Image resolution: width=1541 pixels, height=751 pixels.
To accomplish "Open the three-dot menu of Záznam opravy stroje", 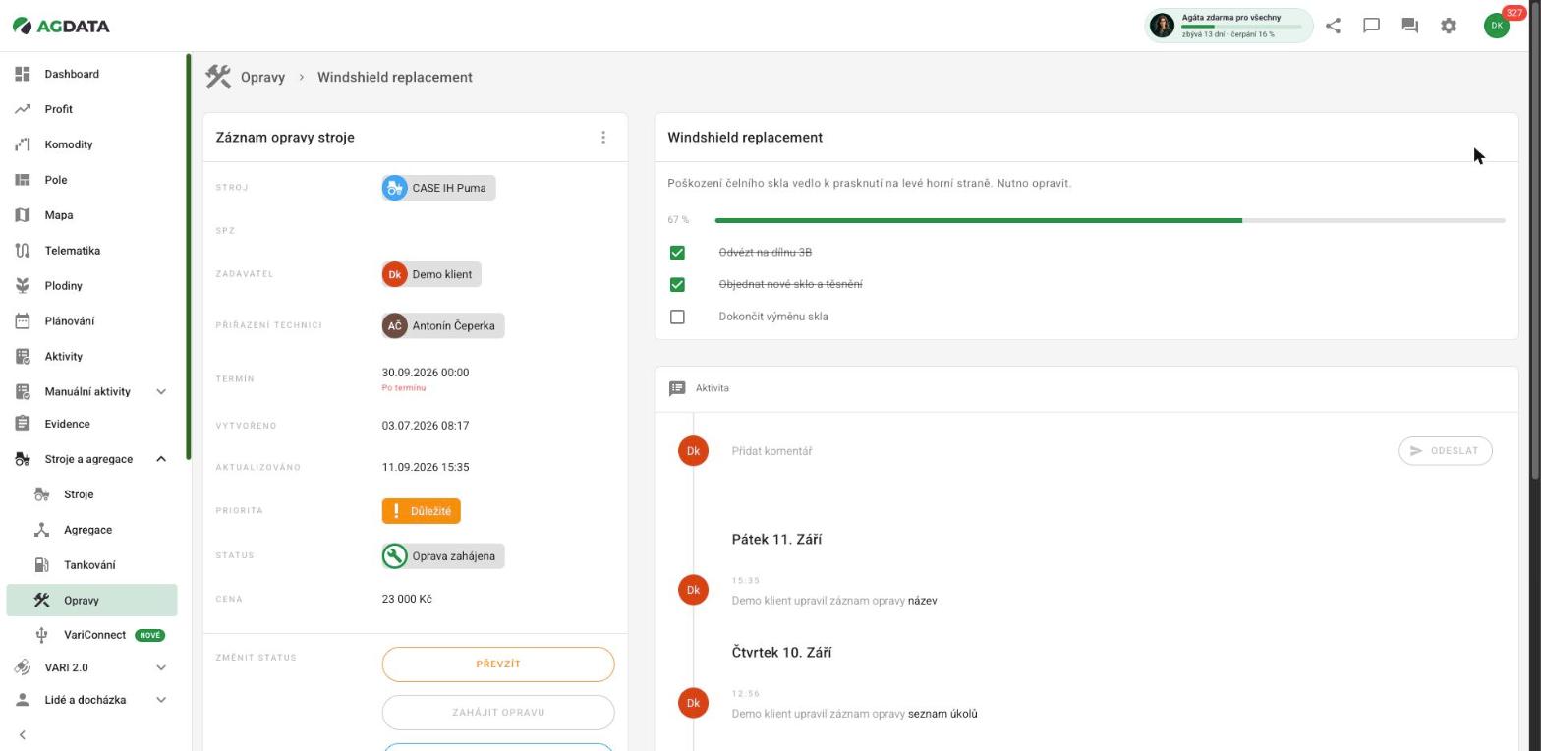I will 603,138.
